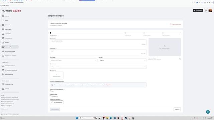Click the Публикация step marker

pos(163,33)
